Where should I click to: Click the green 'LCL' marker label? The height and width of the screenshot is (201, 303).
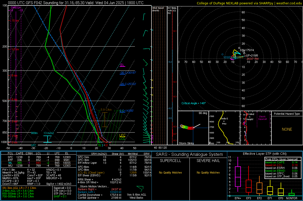pyautogui.click(x=122, y=139)
